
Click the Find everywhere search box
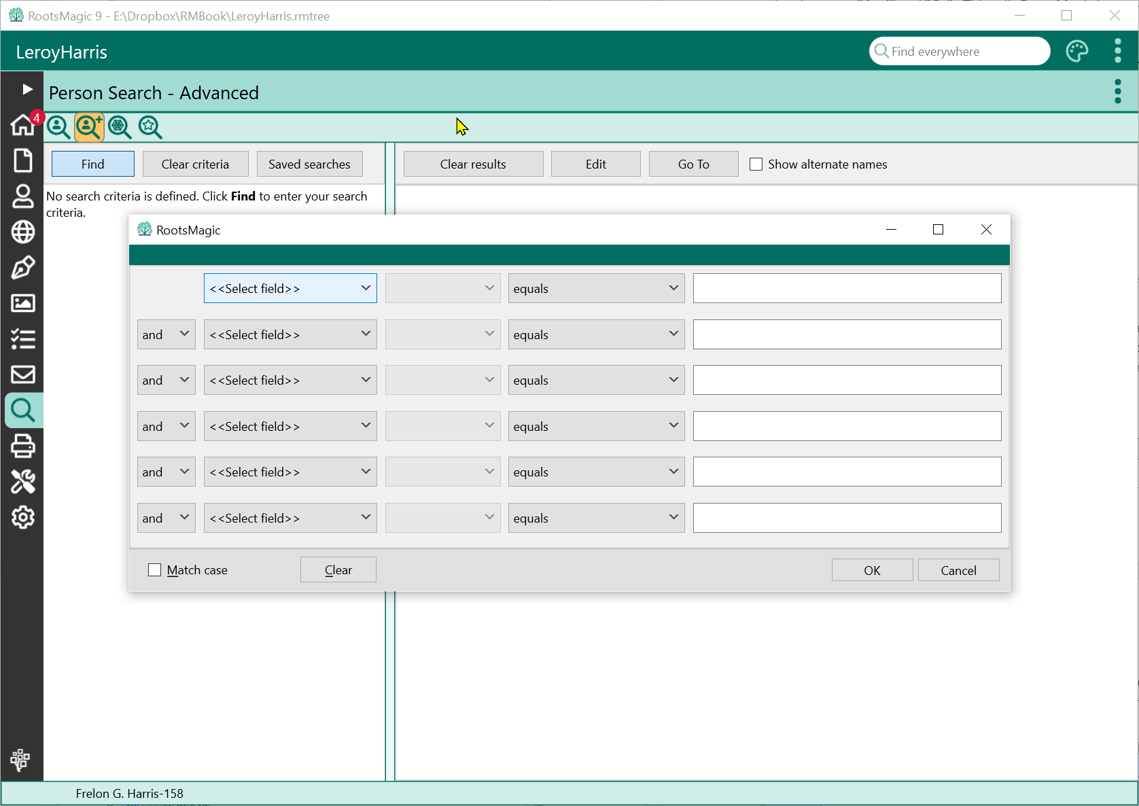point(965,52)
